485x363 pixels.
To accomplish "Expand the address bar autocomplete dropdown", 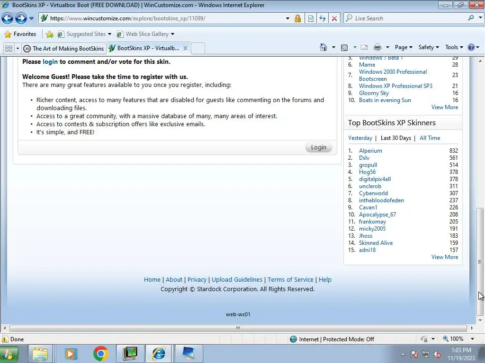I will pyautogui.click(x=287, y=18).
